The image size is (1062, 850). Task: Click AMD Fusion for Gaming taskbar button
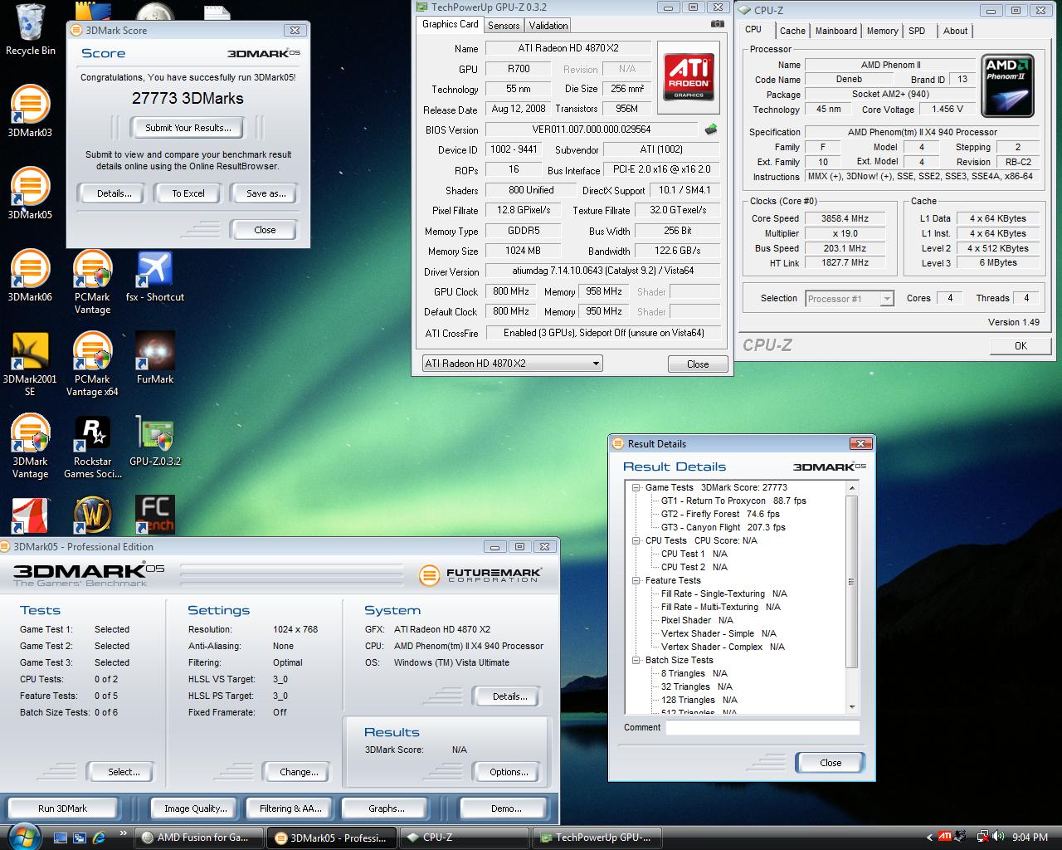[199, 838]
